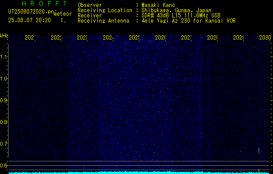The width and height of the screenshot is (273, 174).
Task: Click the green meteor echo streak near 2030
Action: [x=259, y=150]
